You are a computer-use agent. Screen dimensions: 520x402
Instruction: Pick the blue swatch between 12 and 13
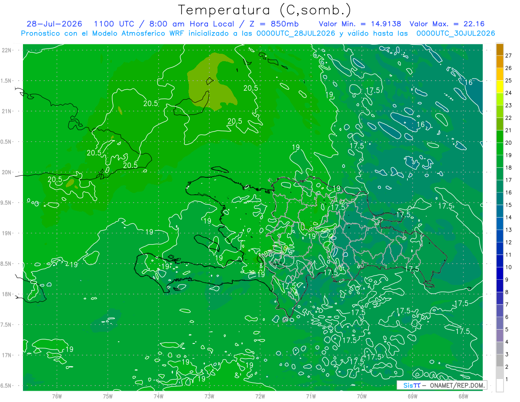coord(500,236)
